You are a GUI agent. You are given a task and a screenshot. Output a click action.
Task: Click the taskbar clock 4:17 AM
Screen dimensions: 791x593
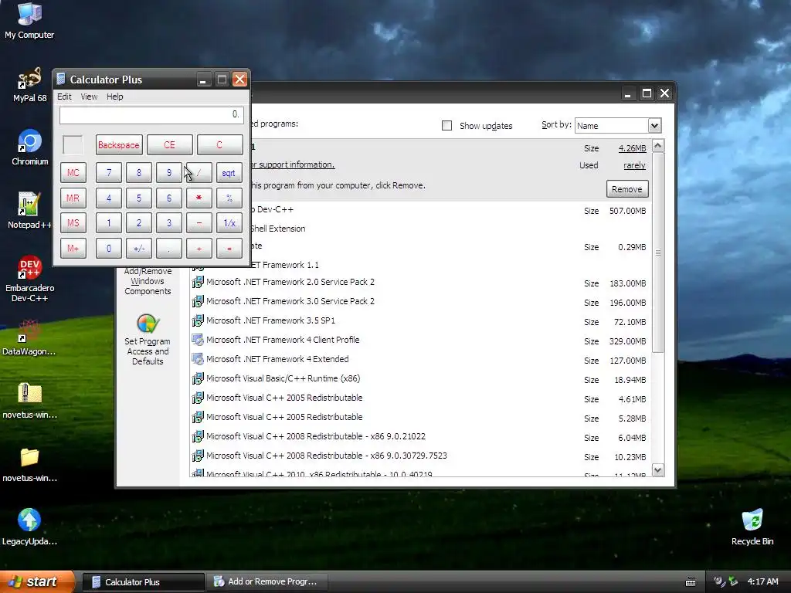point(762,581)
